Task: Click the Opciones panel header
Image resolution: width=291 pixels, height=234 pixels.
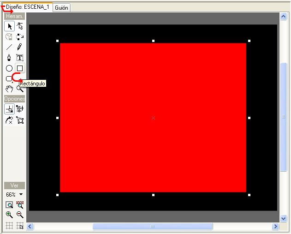Action: coord(14,99)
